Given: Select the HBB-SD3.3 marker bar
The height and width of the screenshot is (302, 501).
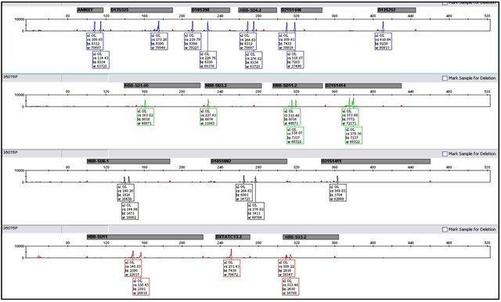Looking at the screenshot, I should pyautogui.click(x=233, y=86).
